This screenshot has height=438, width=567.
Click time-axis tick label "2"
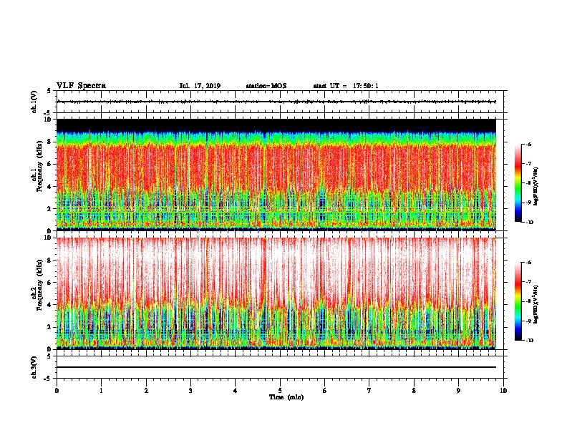(146, 391)
